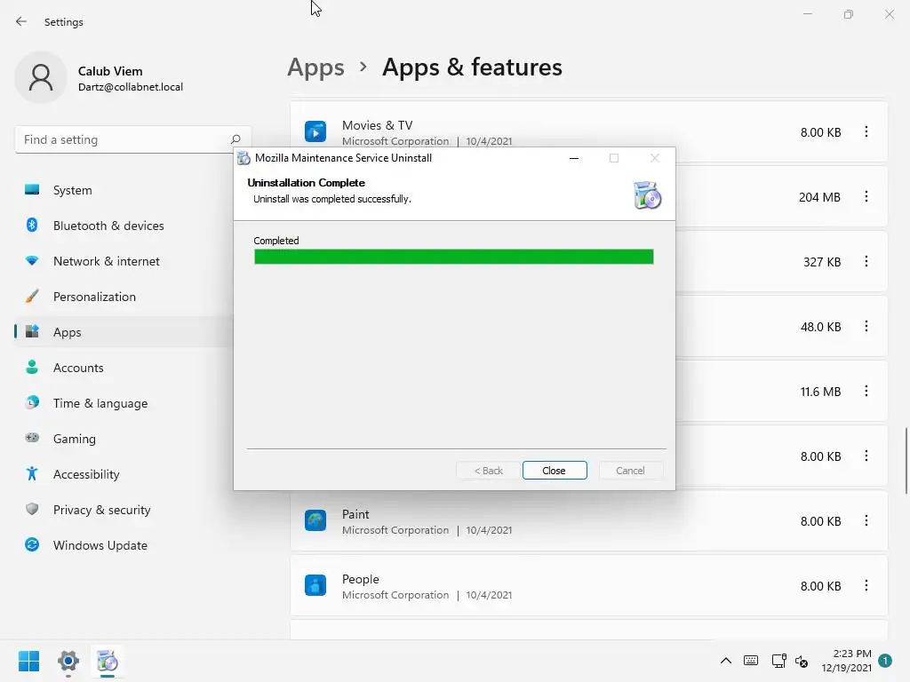
Task: Open more options for the 204 MB app
Action: [x=866, y=196]
